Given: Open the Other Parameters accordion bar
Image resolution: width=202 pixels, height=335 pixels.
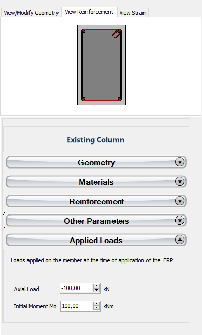Looking at the screenshot, I should (x=96, y=221).
